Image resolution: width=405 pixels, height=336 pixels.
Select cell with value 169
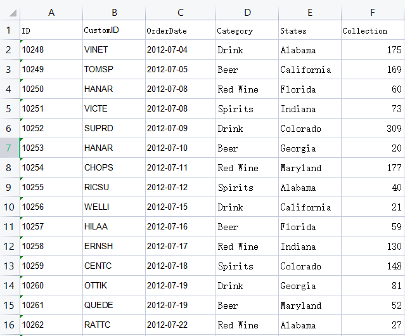pos(373,69)
